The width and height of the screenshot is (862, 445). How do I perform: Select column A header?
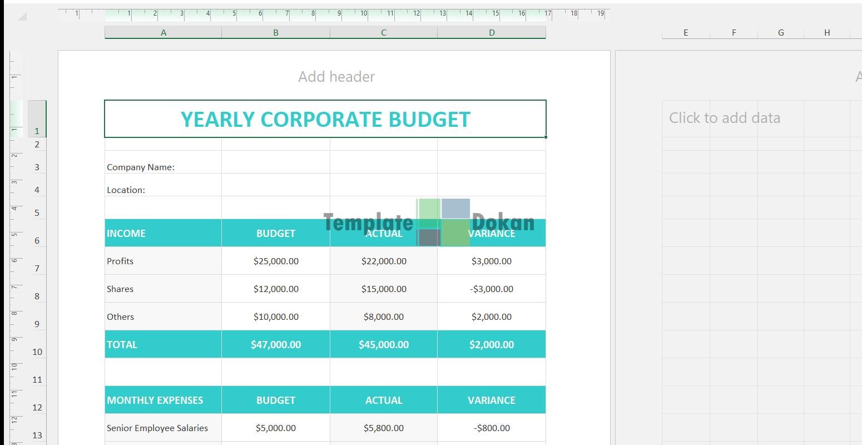[163, 33]
